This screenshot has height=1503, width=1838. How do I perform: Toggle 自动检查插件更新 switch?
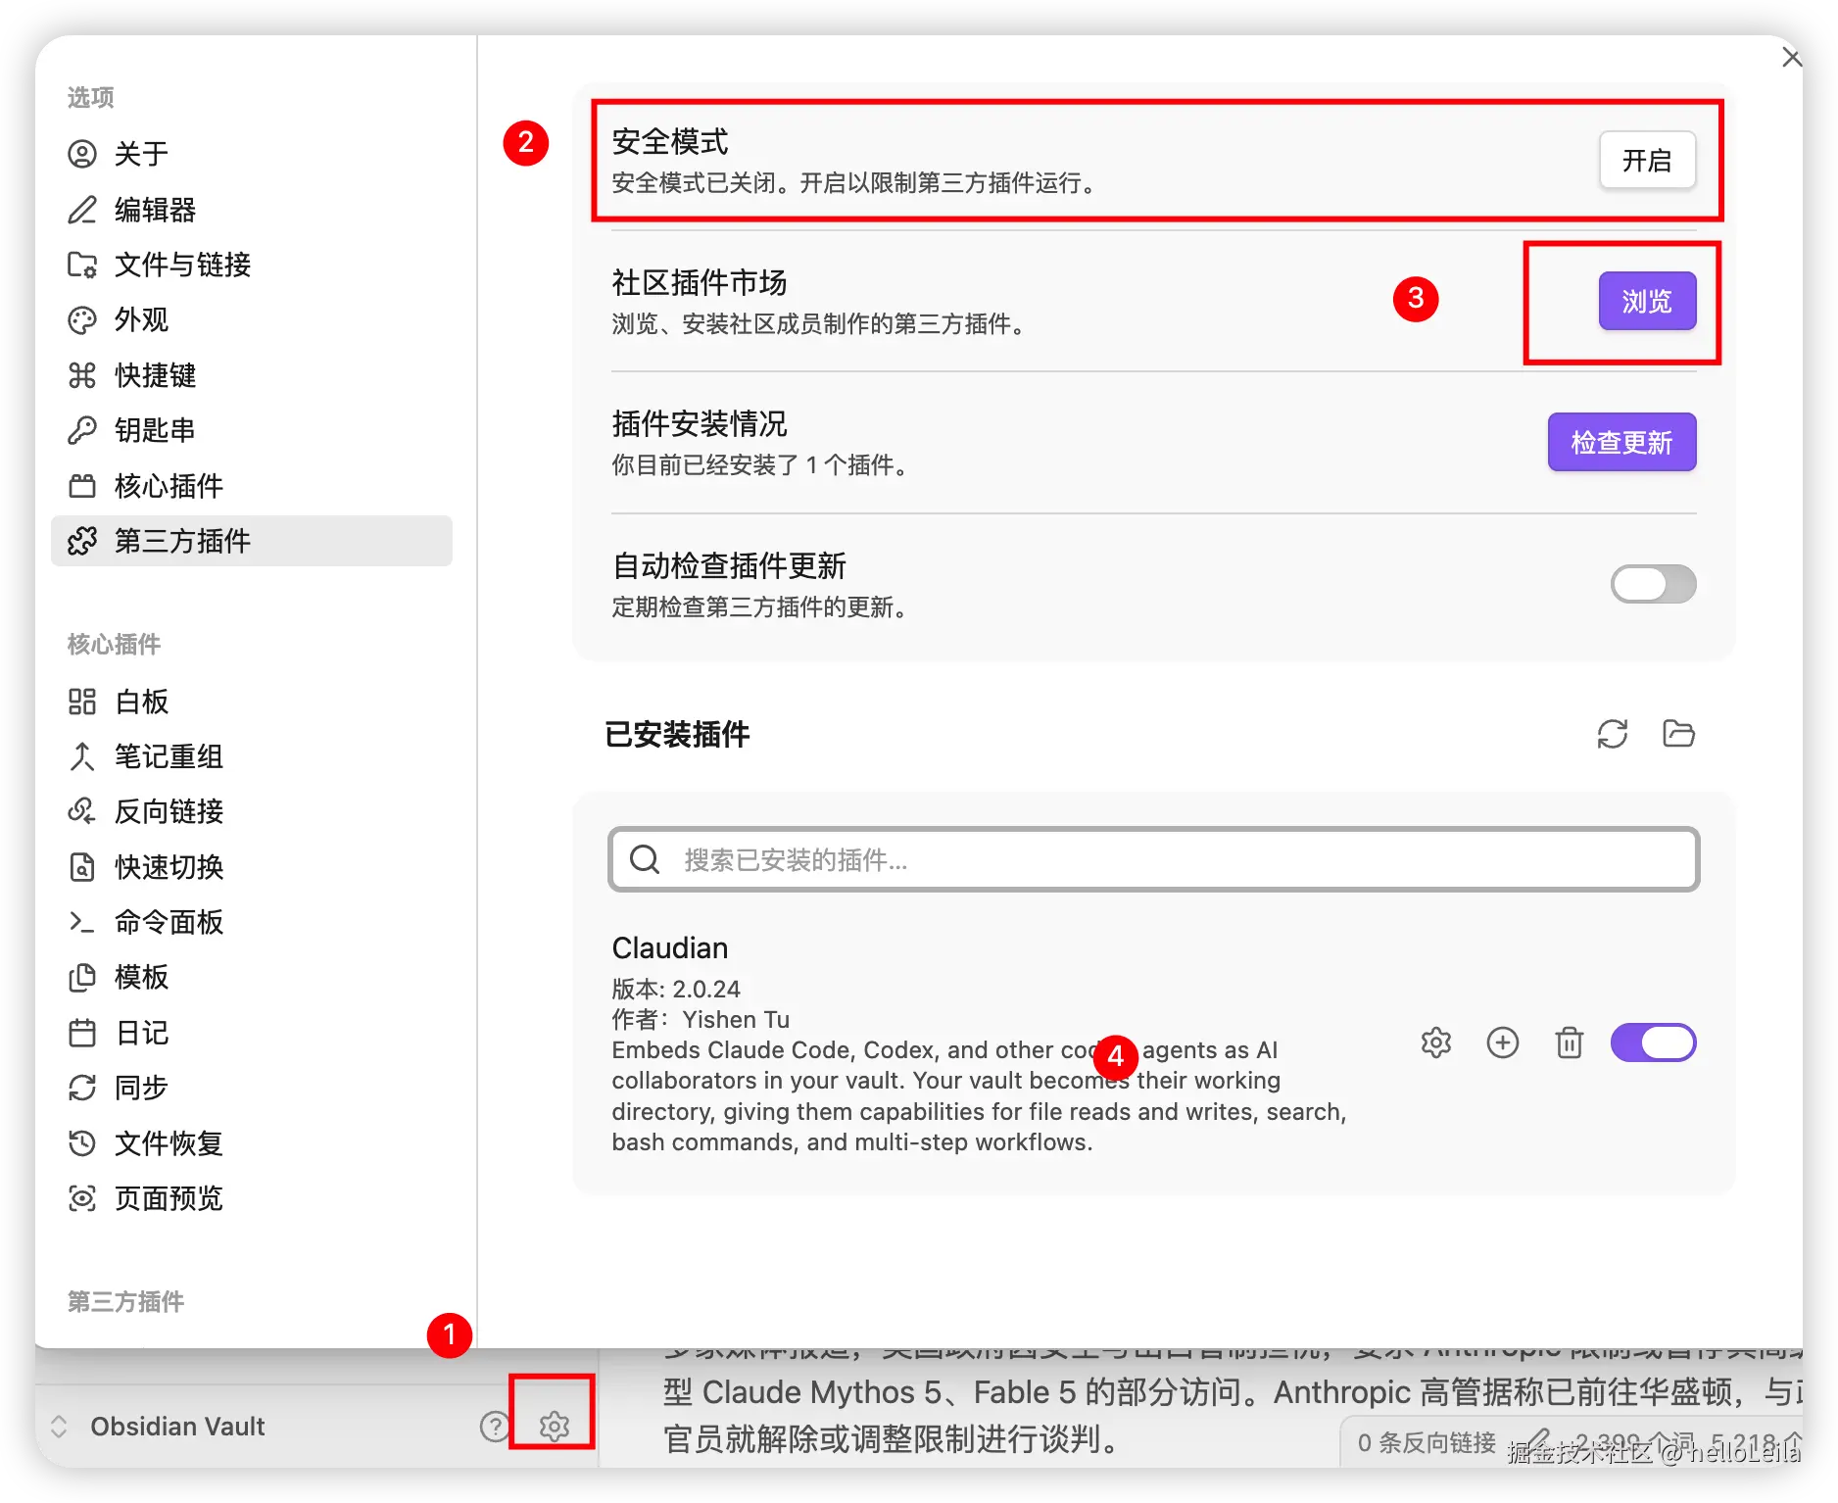1653,584
